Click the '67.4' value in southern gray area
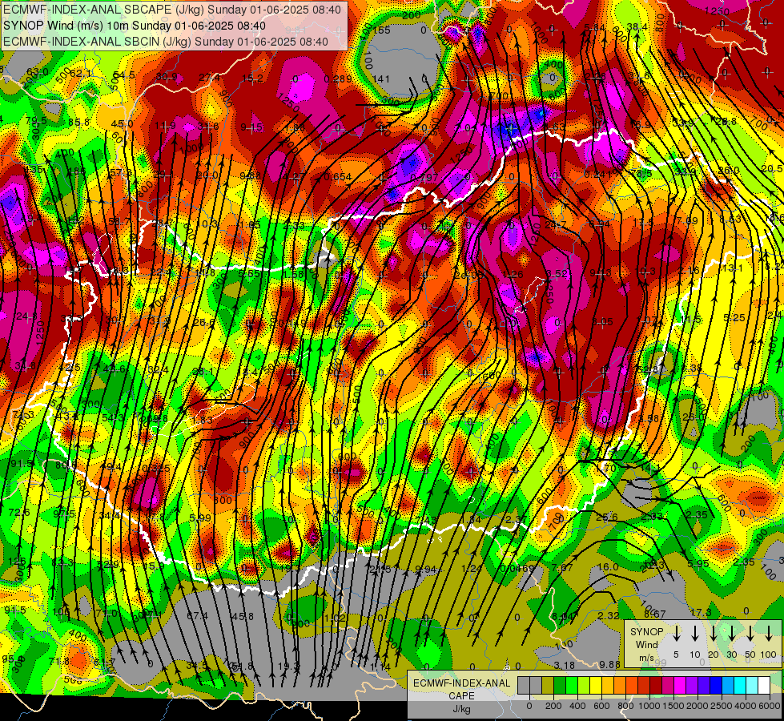 point(197,616)
